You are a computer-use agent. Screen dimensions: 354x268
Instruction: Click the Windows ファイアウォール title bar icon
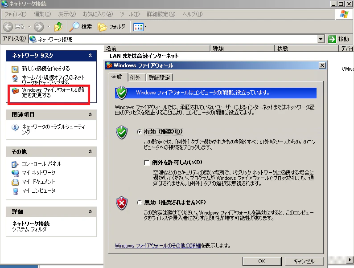click(x=109, y=65)
